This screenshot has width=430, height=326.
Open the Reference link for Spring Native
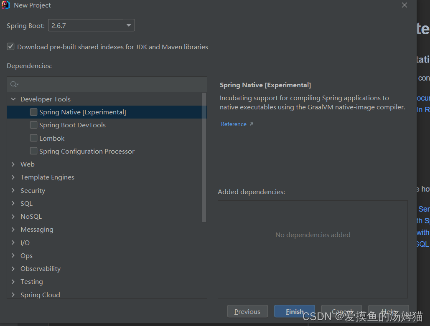click(234, 124)
